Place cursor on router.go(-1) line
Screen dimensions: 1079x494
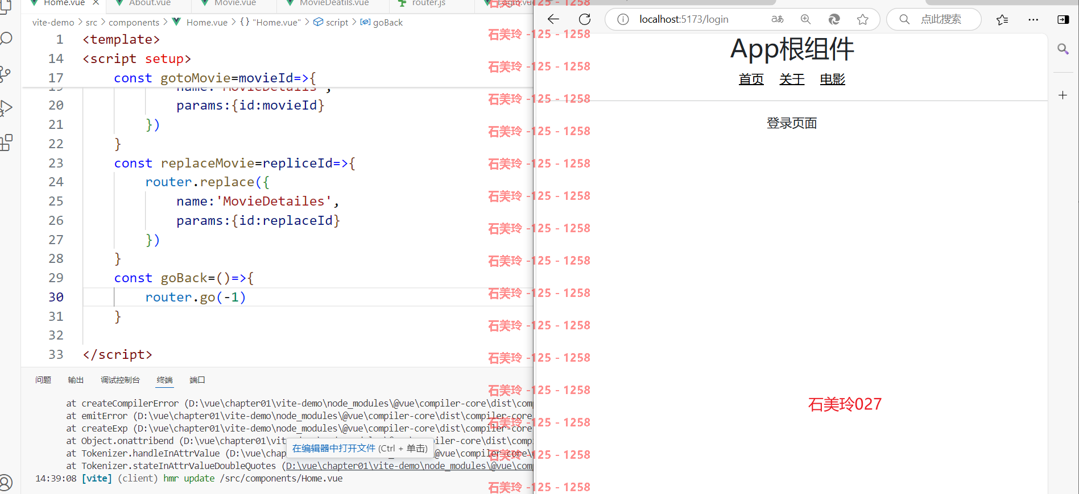tap(195, 297)
